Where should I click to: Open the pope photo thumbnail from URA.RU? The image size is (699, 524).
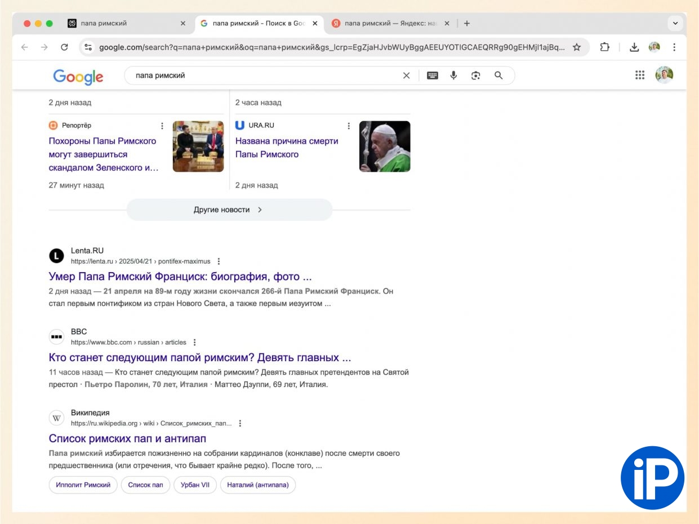(385, 146)
